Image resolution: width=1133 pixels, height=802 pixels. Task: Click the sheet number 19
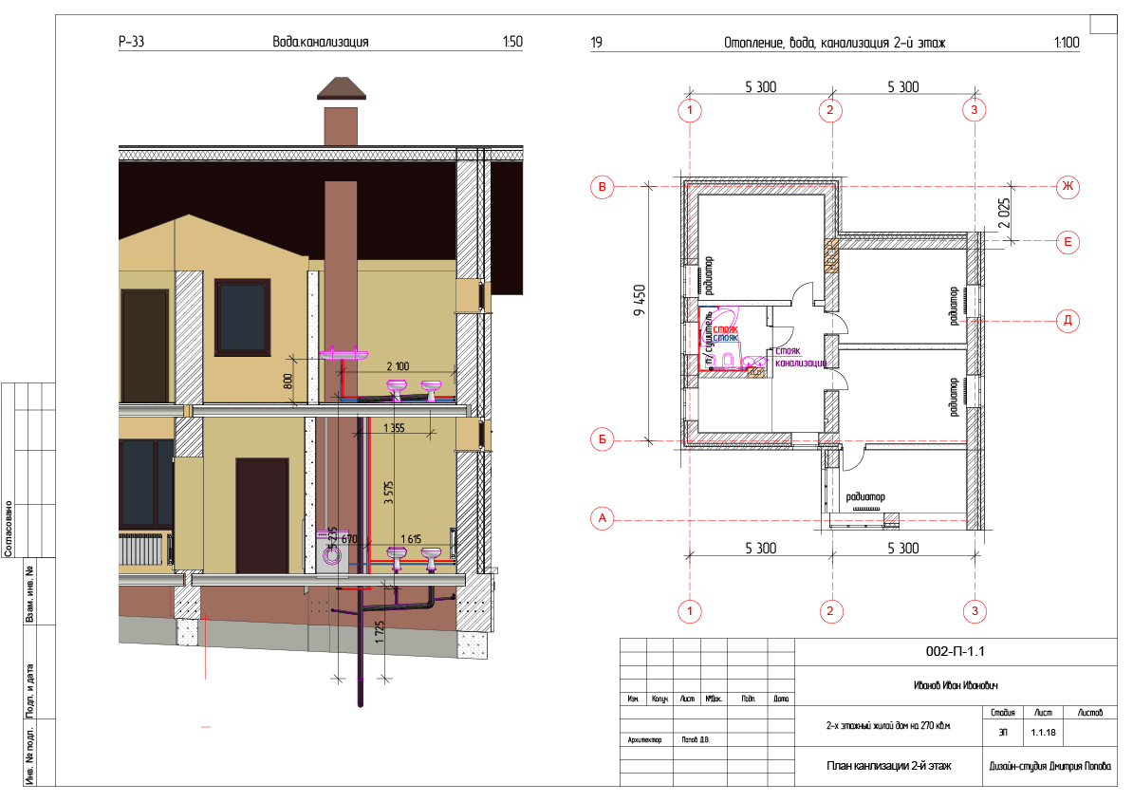pos(596,42)
